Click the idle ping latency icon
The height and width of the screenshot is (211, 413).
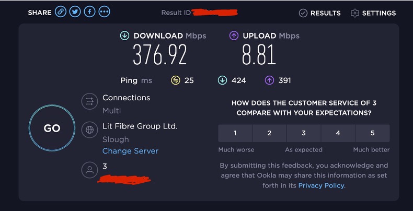click(176, 80)
